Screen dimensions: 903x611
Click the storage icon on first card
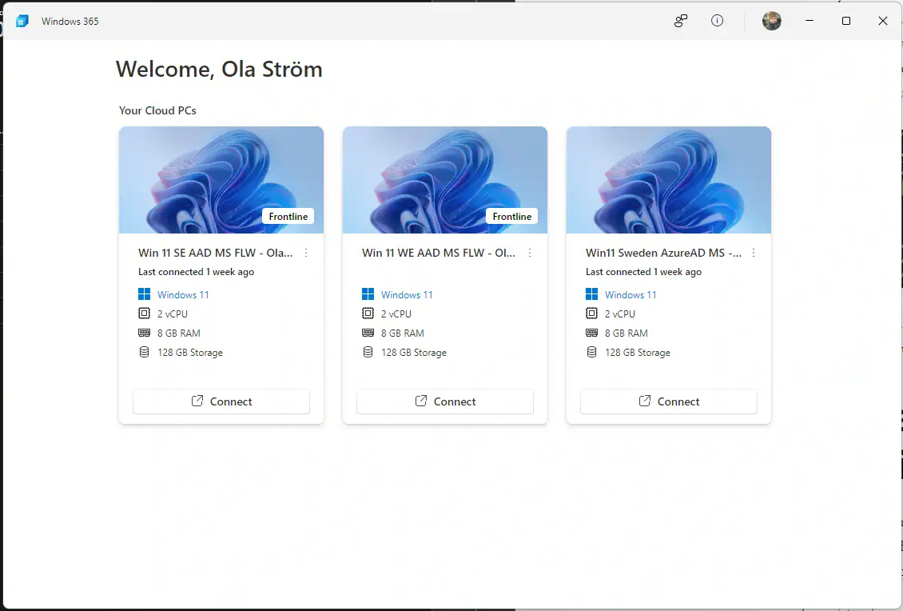pos(145,353)
